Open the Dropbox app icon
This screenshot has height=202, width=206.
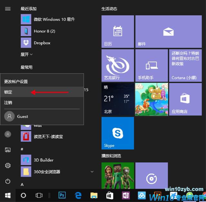(x=26, y=43)
